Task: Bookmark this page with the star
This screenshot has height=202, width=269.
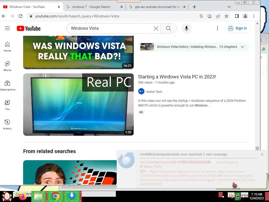Action: pyautogui.click(x=226, y=16)
